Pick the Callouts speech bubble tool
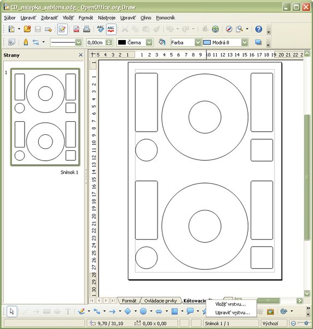 point(190,311)
